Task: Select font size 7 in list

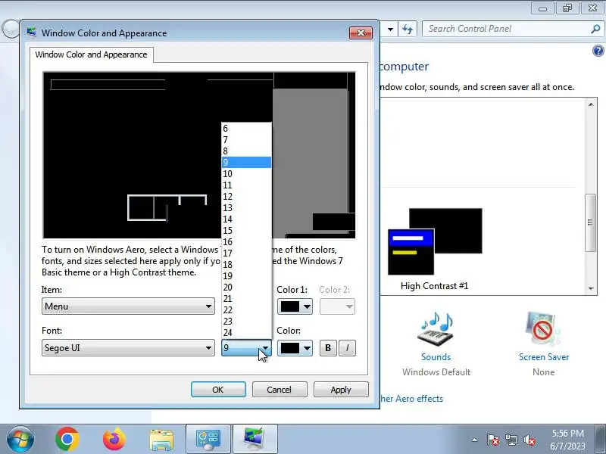Action: (246, 140)
